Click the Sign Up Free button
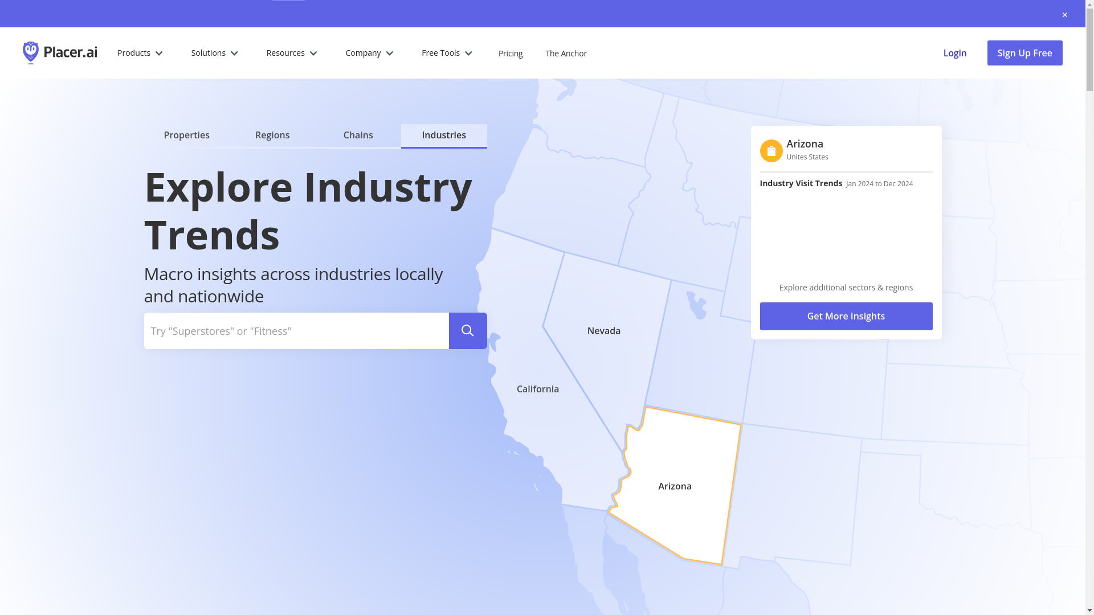The width and height of the screenshot is (1094, 615). tap(1024, 53)
